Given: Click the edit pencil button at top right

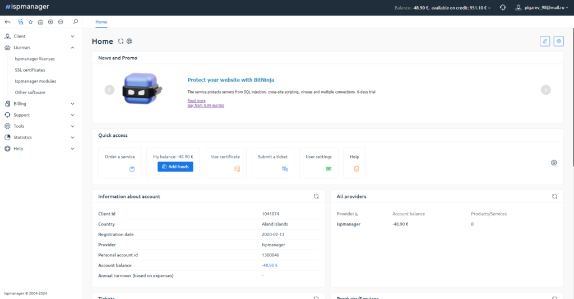Looking at the screenshot, I should (x=545, y=41).
